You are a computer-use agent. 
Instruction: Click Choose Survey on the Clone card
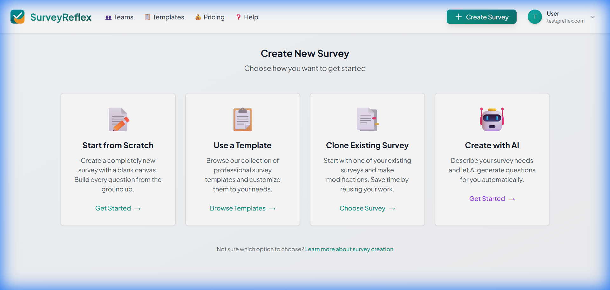[x=367, y=208]
